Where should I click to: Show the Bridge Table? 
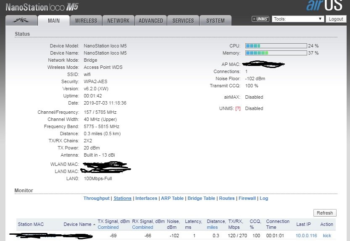(201, 198)
